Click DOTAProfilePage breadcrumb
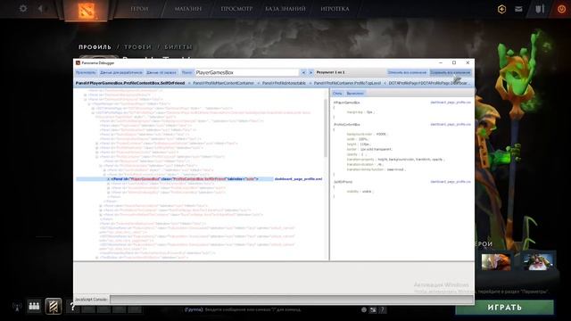 coord(428,83)
